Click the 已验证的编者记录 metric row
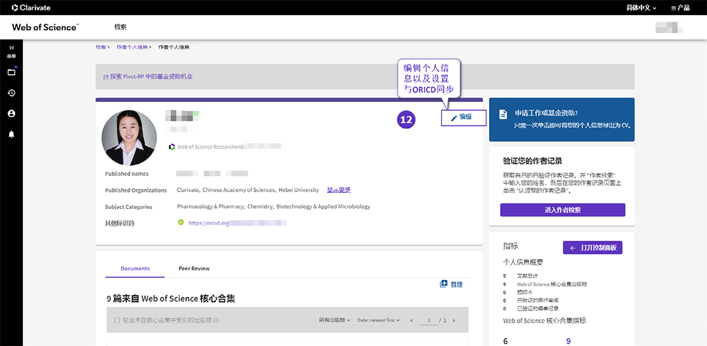707x346 pixels. (x=530, y=308)
